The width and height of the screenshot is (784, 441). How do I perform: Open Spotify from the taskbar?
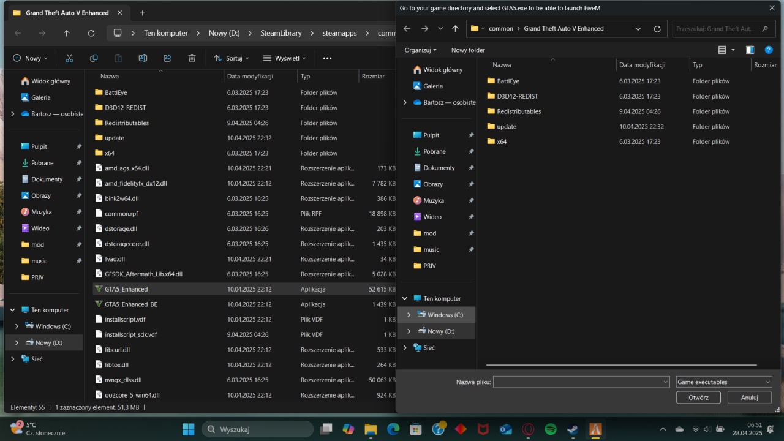(x=550, y=429)
